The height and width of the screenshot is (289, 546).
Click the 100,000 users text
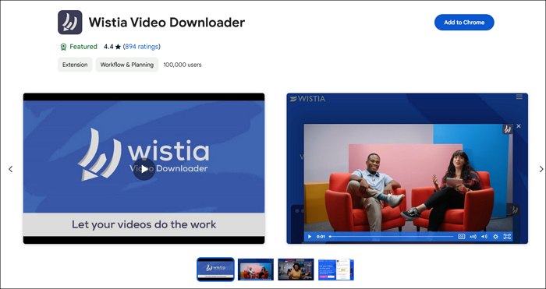pyautogui.click(x=183, y=65)
